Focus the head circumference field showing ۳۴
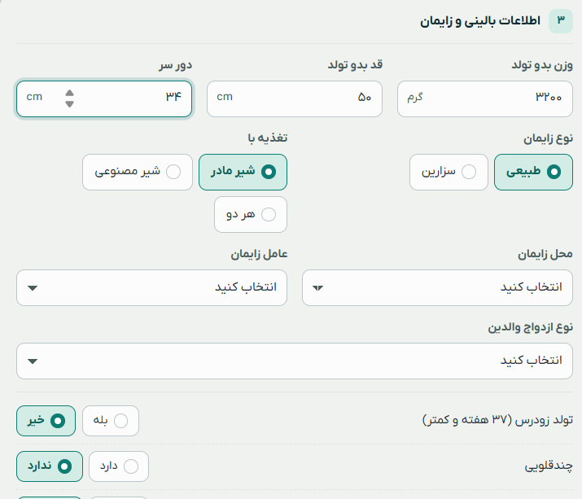The height and width of the screenshot is (499, 582). 104,98
